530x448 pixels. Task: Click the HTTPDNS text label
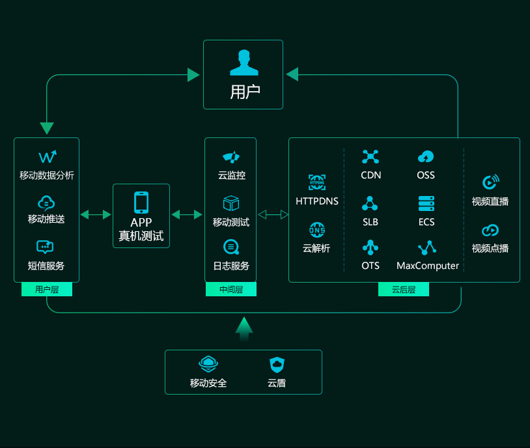317,201
